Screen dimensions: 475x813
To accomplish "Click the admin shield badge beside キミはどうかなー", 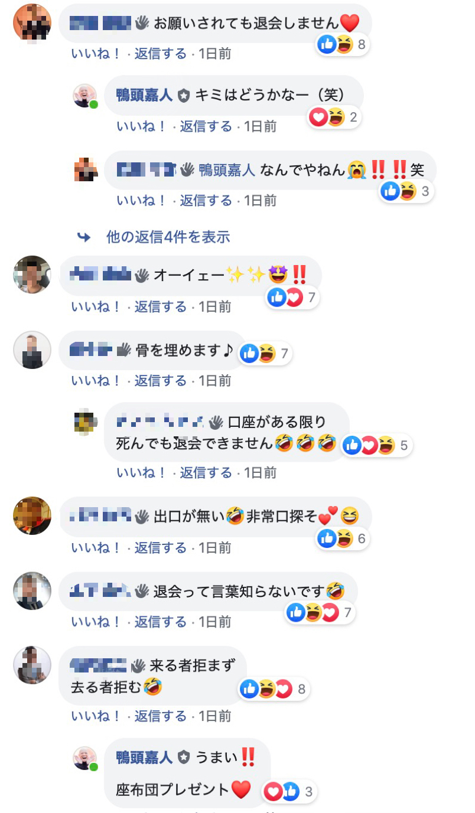I will (184, 95).
